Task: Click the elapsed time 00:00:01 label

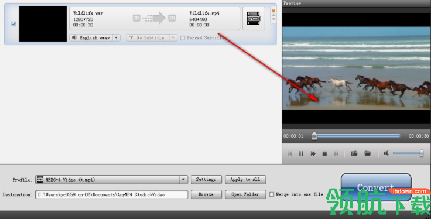Action: pyautogui.click(x=293, y=136)
